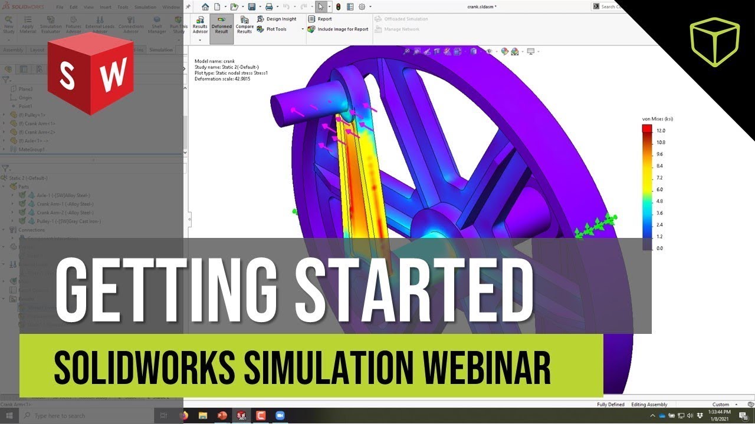Click the Home icon in the top toolbar

pyautogui.click(x=205, y=6)
